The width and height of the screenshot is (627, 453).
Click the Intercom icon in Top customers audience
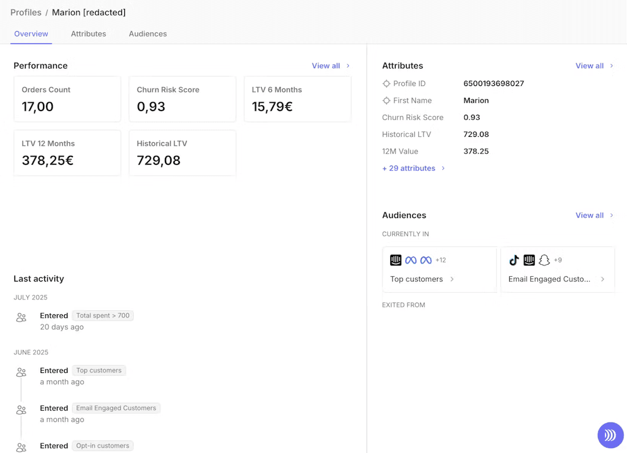point(396,260)
